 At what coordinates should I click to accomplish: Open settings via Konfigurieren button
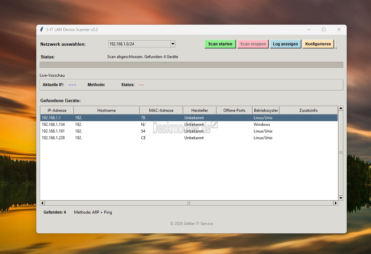point(318,44)
